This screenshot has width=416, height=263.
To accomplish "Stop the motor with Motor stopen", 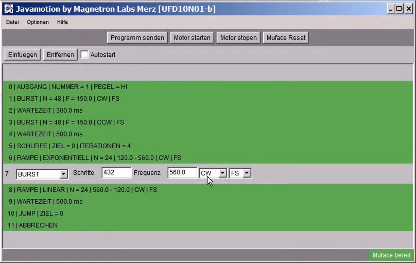I will (x=239, y=38).
